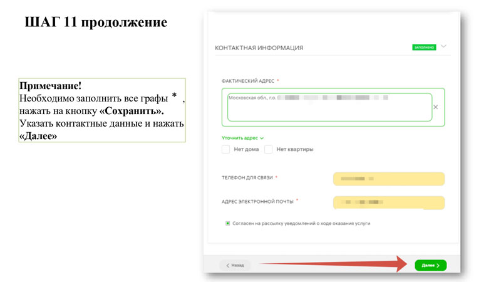Viewport: 501px width, 282px height.
Task: Click the "Телефон для связи" label
Action: [x=249, y=179]
